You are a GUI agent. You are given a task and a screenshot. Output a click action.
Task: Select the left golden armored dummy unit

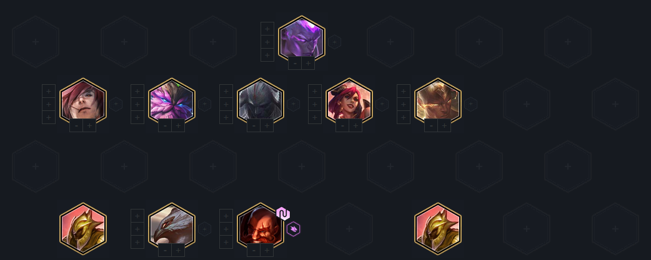(83, 229)
